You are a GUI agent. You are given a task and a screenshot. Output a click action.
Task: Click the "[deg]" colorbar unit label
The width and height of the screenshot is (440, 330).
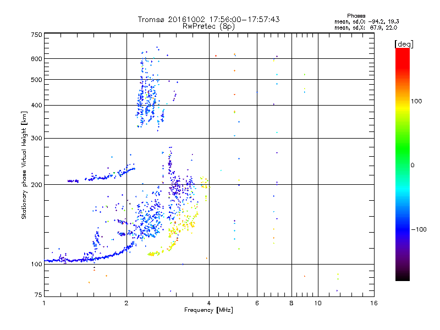click(x=404, y=44)
